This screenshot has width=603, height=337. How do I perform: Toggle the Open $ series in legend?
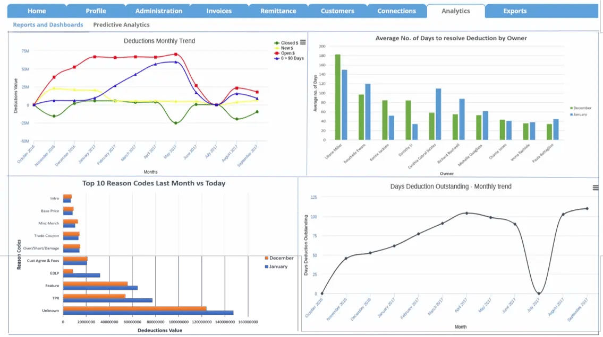point(285,54)
